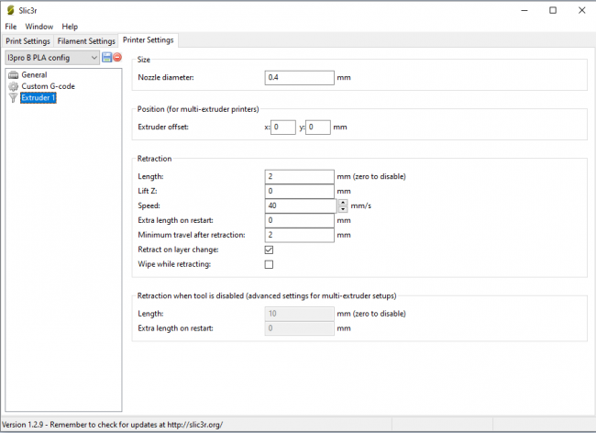
Task: Click the Extruder 1 funnel icon
Action: pyautogui.click(x=14, y=98)
